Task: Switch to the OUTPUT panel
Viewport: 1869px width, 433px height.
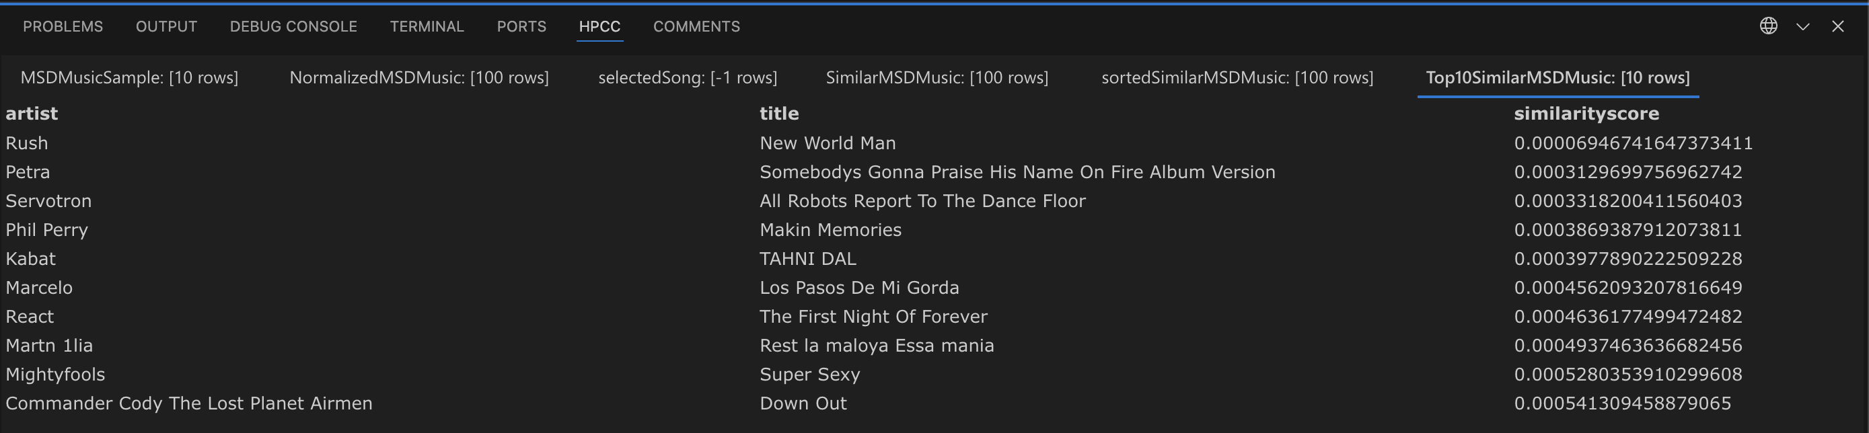Action: pyautogui.click(x=166, y=26)
